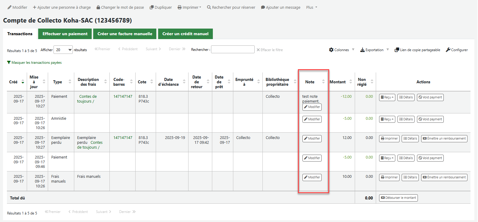
Task: Open the Afficher results count dropdown
Action: [x=63, y=50]
